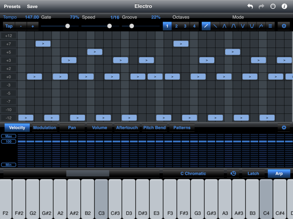
Task: Select the -12 pitch row label
Action: click(x=9, y=118)
